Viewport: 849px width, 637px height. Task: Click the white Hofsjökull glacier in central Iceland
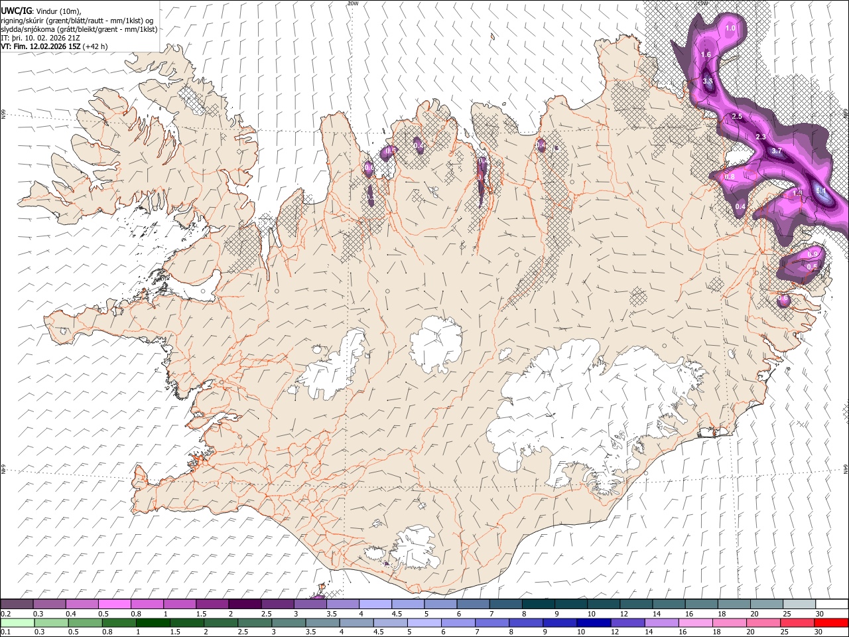click(x=436, y=342)
